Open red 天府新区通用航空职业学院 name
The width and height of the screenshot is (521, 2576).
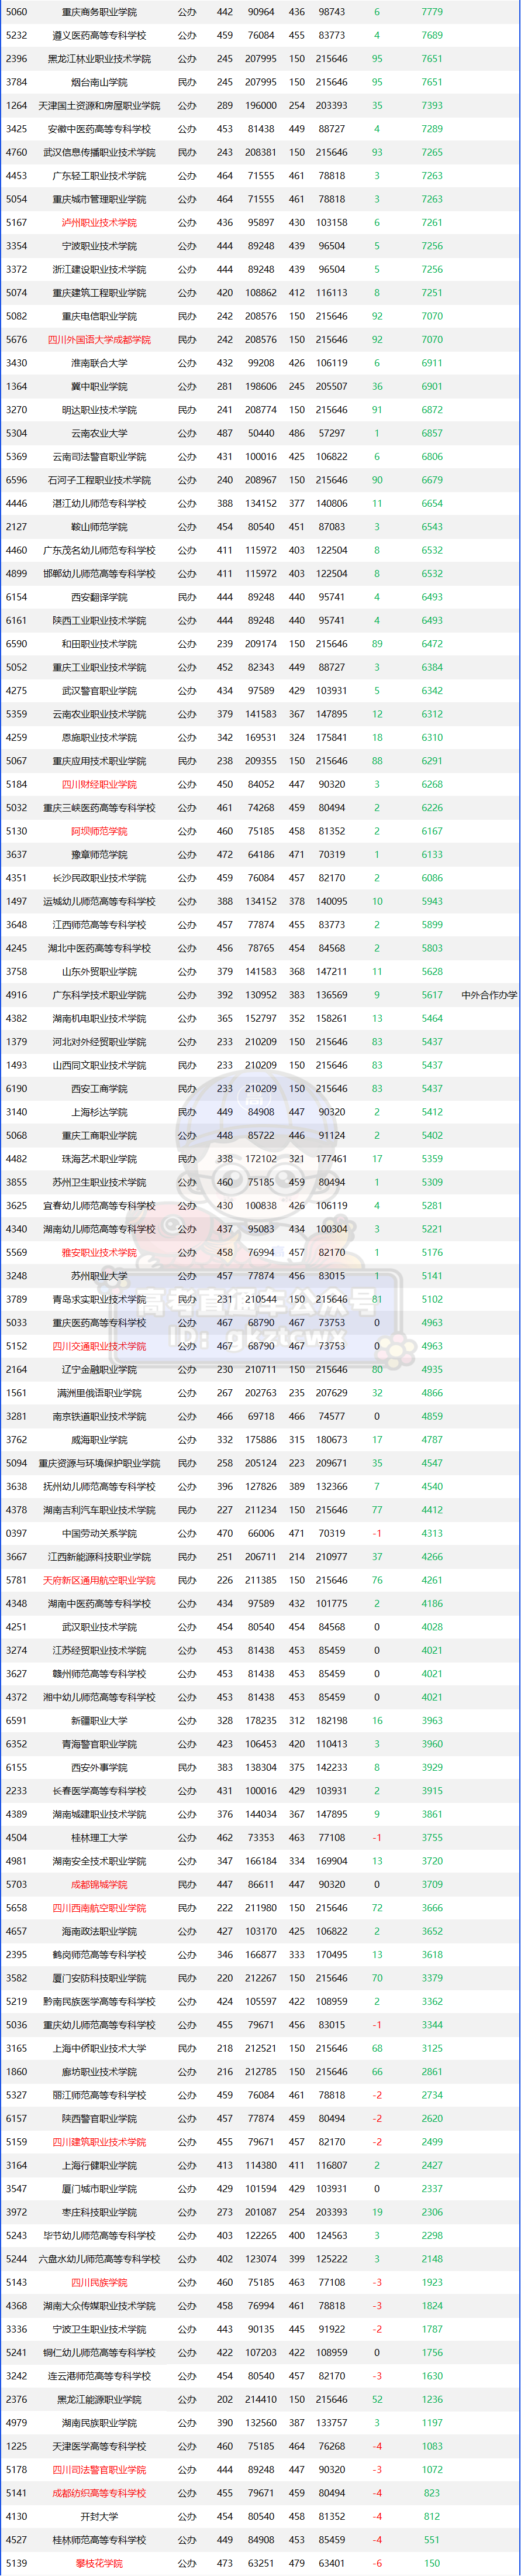99,1580
